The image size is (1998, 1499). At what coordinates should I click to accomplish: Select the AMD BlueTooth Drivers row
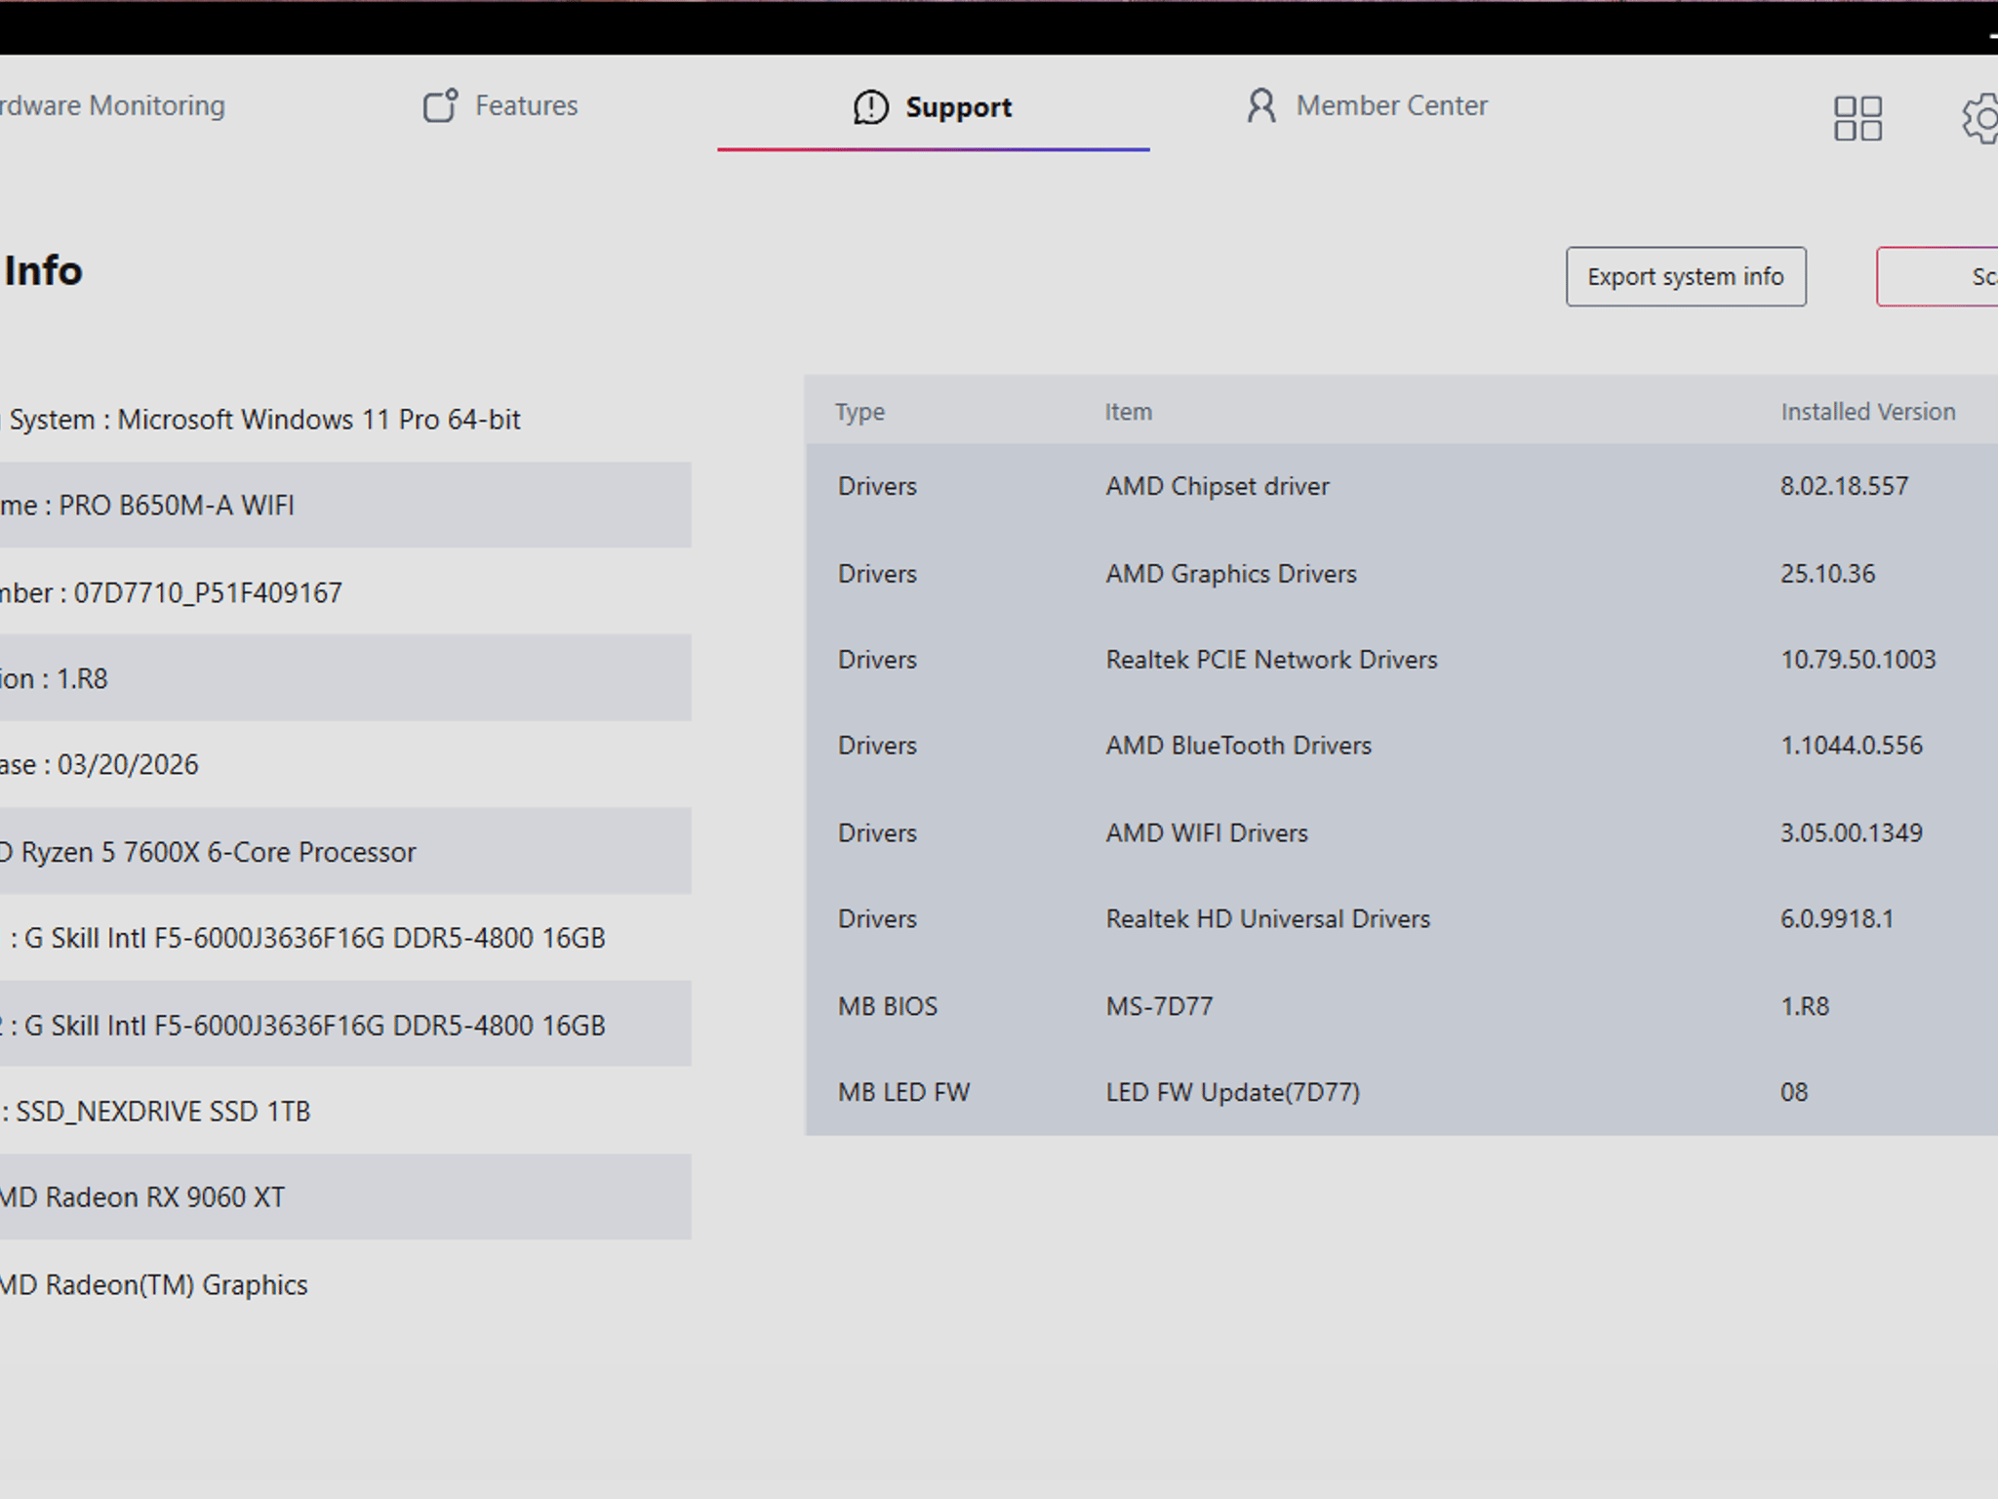[1401, 746]
